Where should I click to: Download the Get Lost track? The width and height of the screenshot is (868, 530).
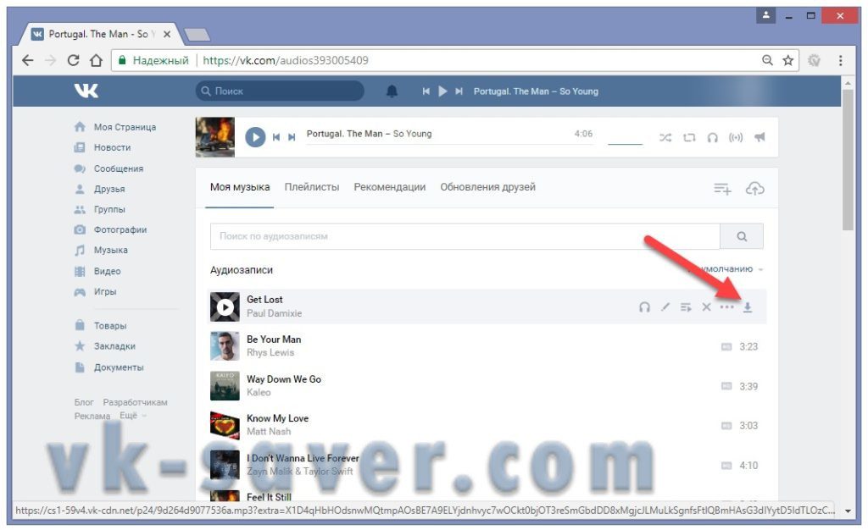tap(748, 307)
